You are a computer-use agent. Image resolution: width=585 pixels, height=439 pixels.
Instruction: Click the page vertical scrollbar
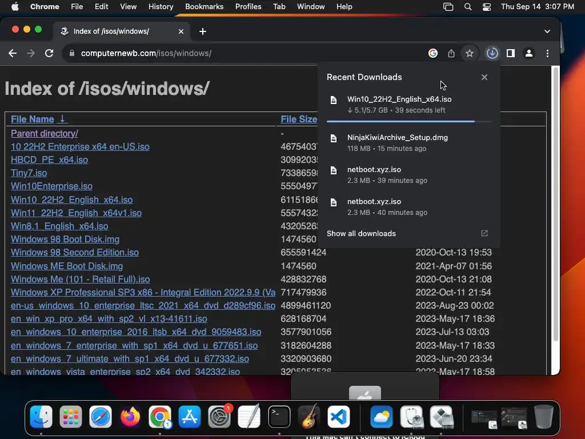coord(555,204)
